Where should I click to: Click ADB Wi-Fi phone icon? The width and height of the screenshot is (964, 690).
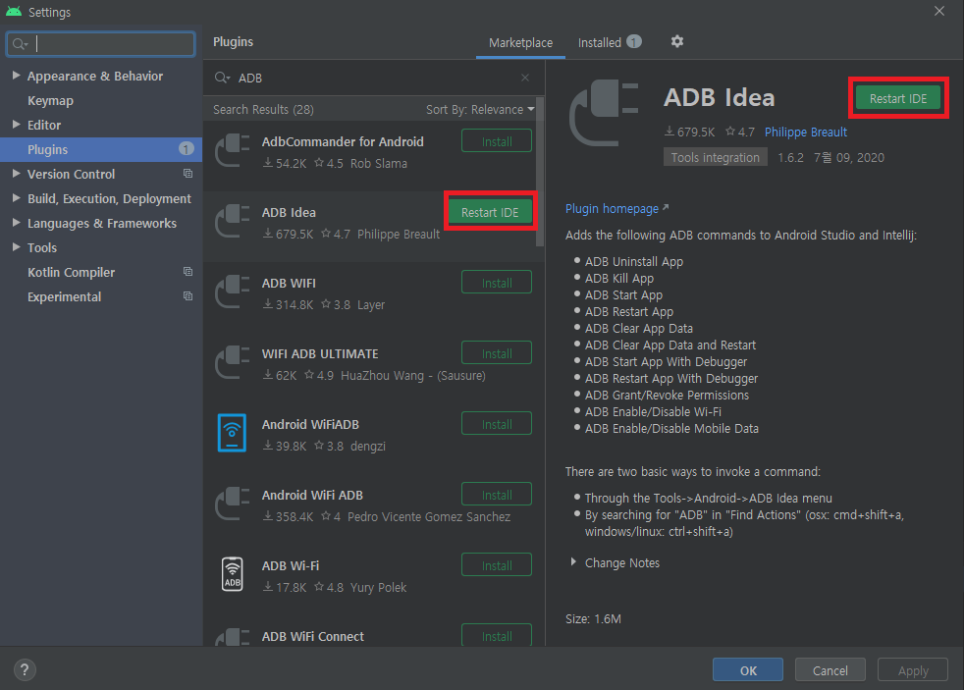click(x=233, y=574)
